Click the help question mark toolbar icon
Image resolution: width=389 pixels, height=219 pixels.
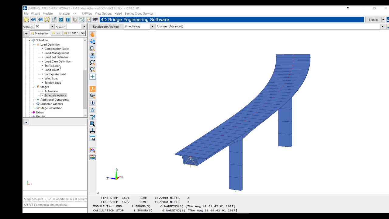point(88,20)
